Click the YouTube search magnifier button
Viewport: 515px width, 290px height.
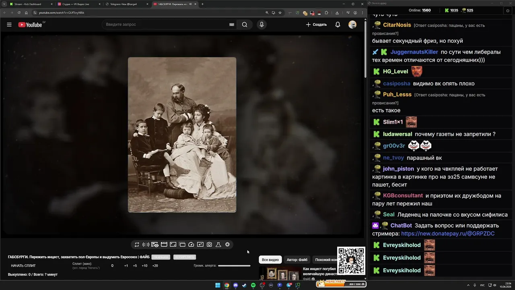click(x=245, y=25)
